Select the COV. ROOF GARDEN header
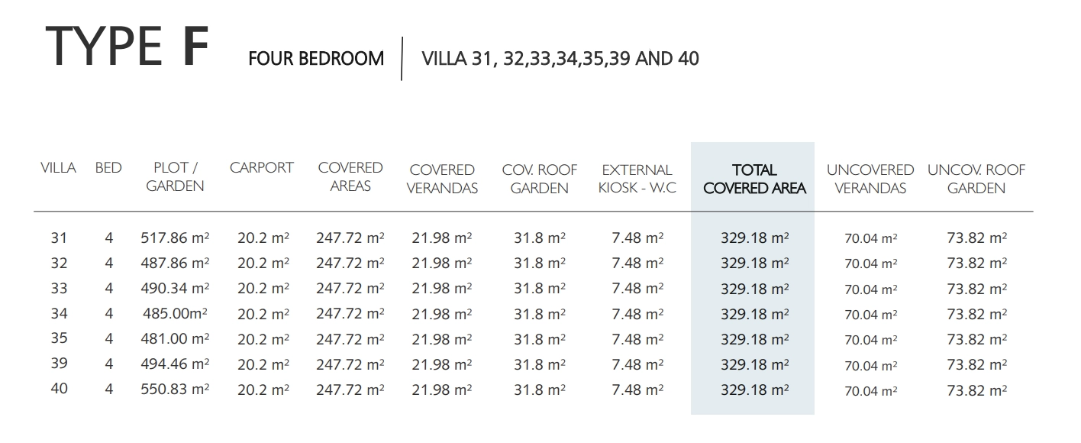 pos(539,179)
